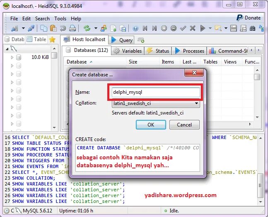Open the File menu
The width and height of the screenshot is (268, 217).
tap(14, 19)
